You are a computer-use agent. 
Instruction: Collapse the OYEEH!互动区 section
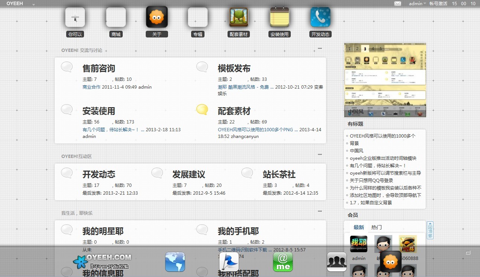pyautogui.click(x=320, y=155)
